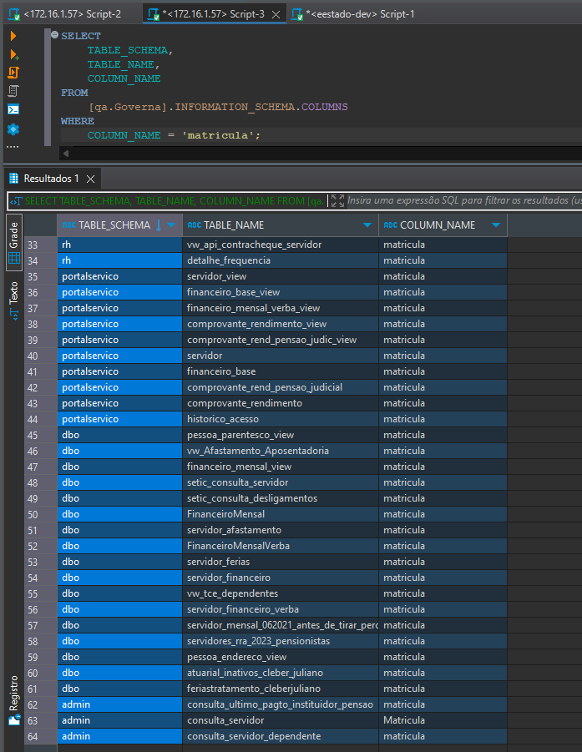Switch results to Texto view
The width and height of the screenshot is (582, 752).
tap(14, 300)
